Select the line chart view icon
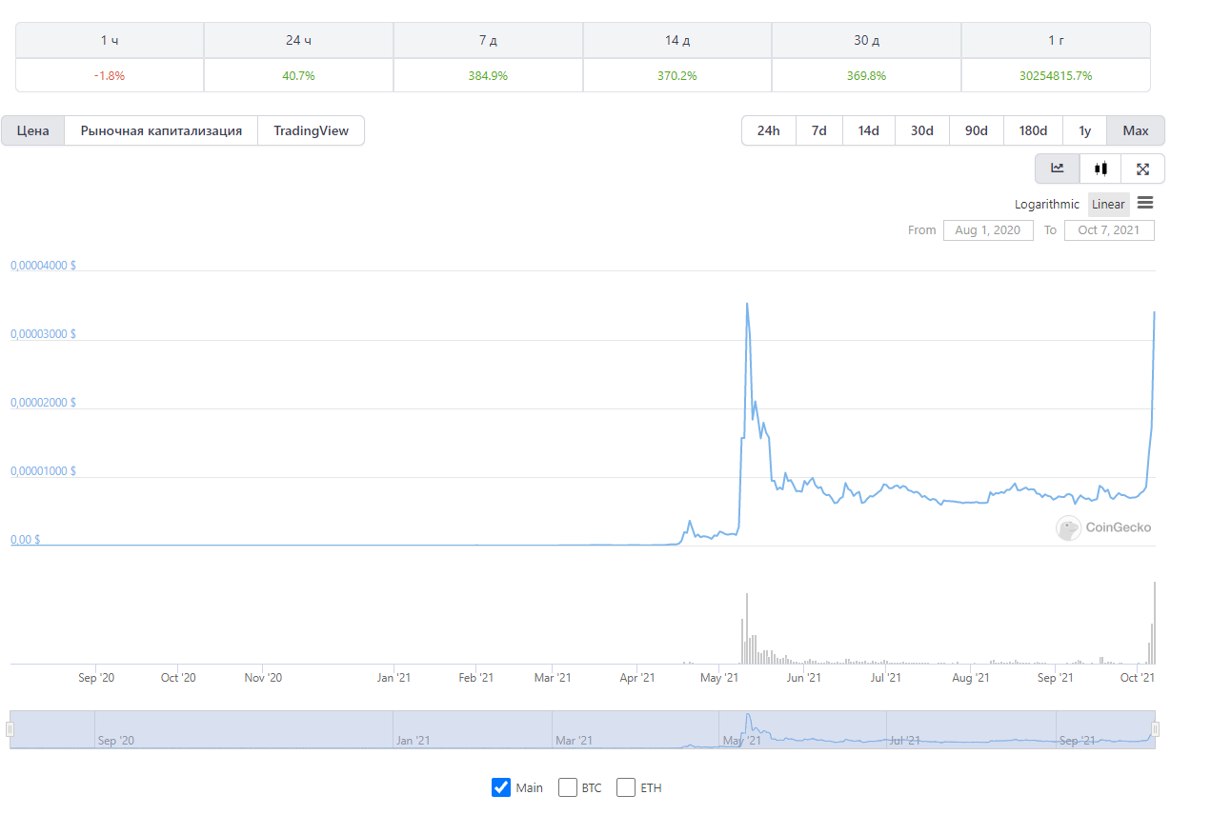 (x=1058, y=169)
